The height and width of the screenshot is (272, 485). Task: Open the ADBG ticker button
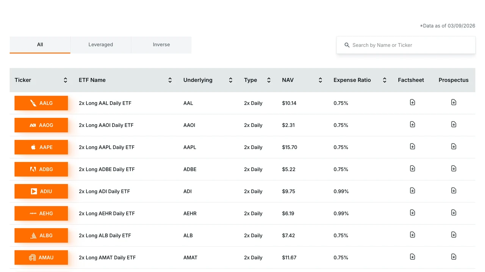point(41,169)
